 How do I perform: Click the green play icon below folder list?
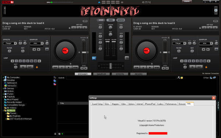[x=63, y=134]
